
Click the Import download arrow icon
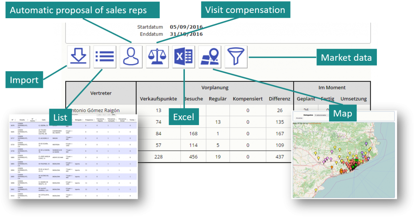[x=78, y=57]
